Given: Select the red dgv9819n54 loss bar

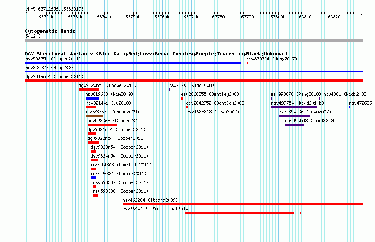Looking at the screenshot, I should 194,81.
